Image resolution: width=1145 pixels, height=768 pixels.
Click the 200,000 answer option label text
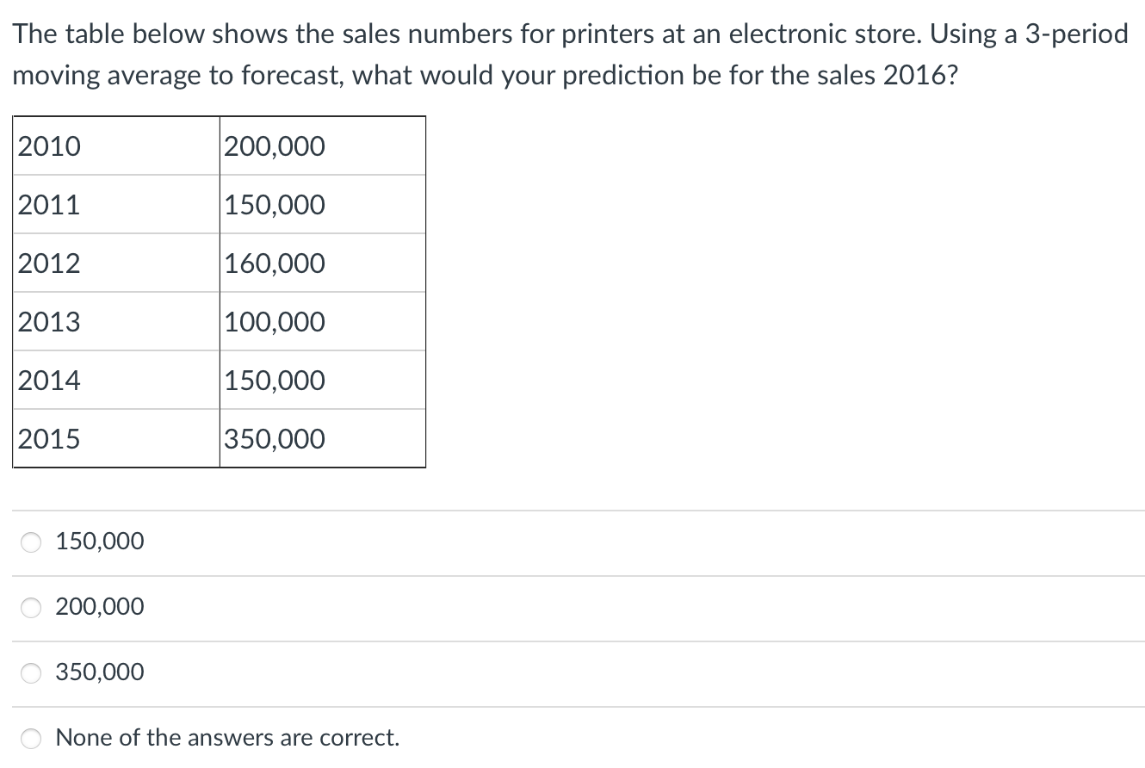100,607
